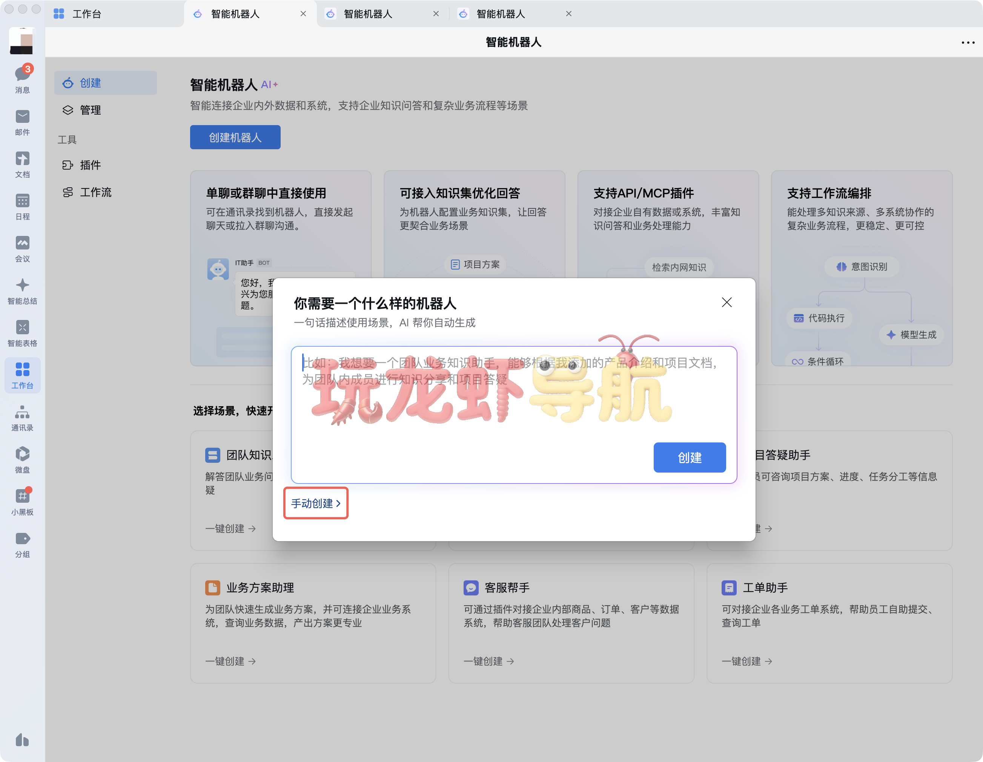Click 一键创建 under 业务方案助理

(x=230, y=661)
